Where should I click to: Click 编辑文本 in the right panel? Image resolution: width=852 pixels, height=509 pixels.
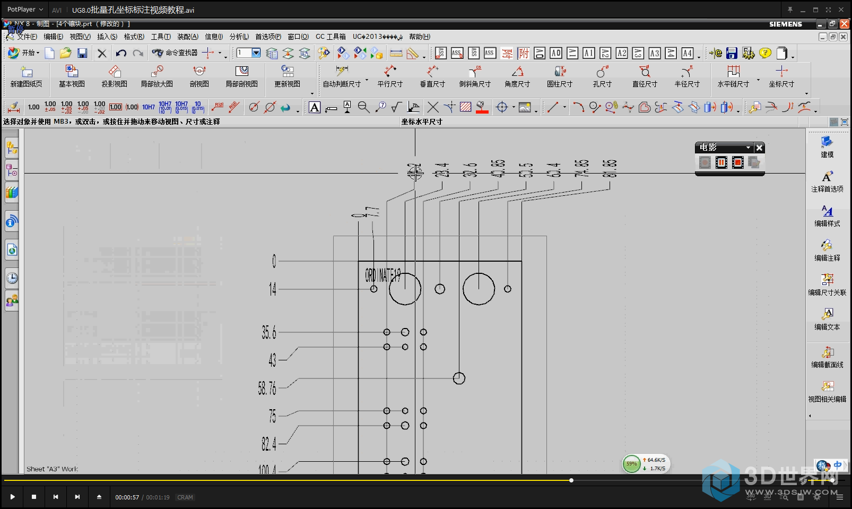tap(827, 320)
